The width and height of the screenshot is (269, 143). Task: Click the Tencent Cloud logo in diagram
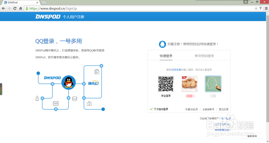point(93,83)
